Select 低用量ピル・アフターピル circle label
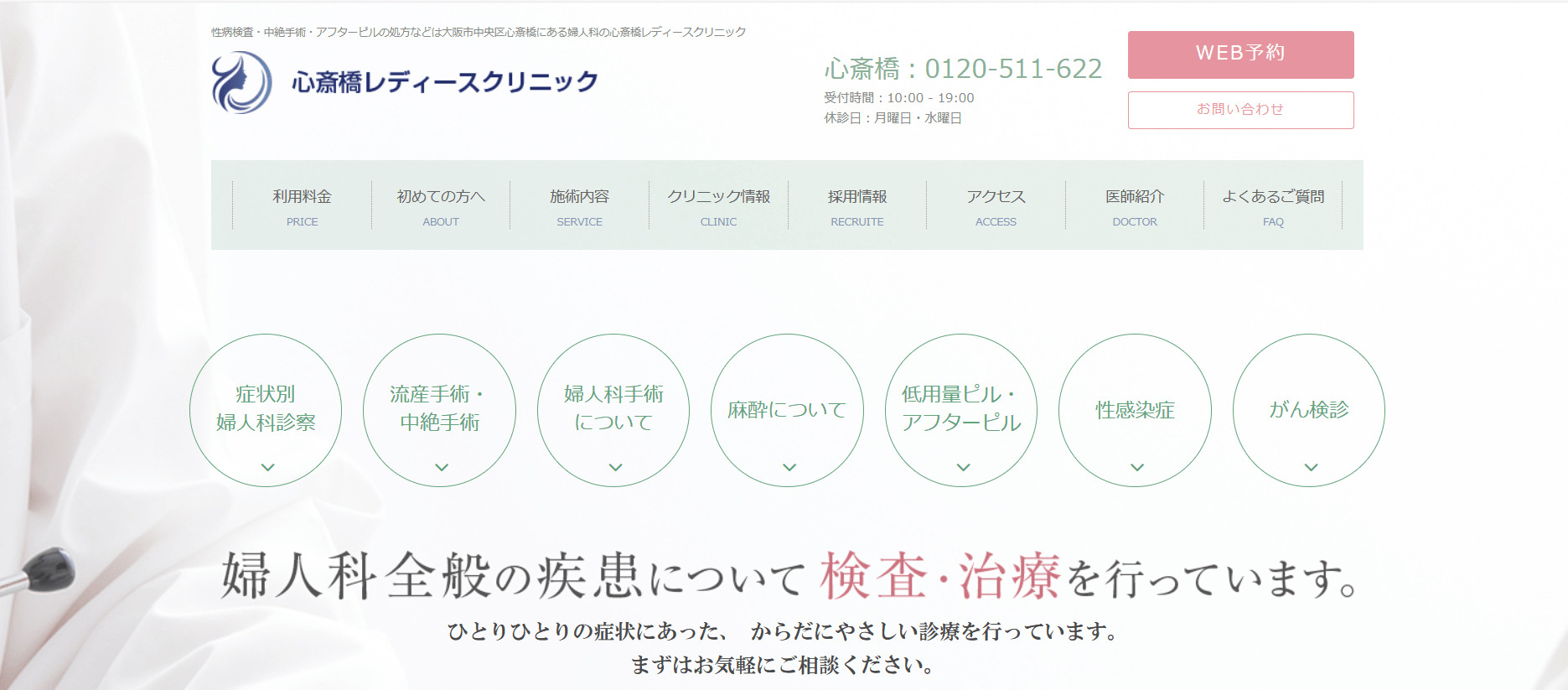The image size is (1568, 690). click(961, 408)
